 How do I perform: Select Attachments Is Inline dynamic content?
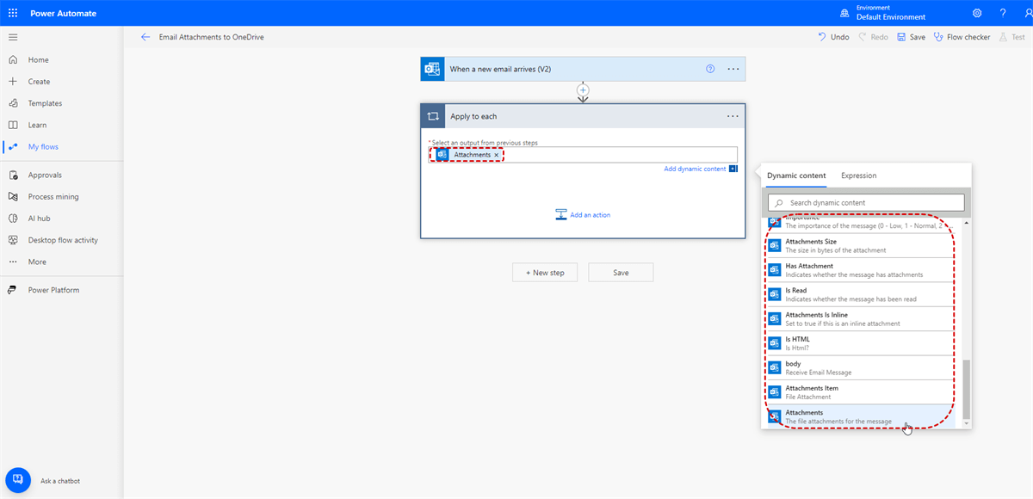pos(861,319)
